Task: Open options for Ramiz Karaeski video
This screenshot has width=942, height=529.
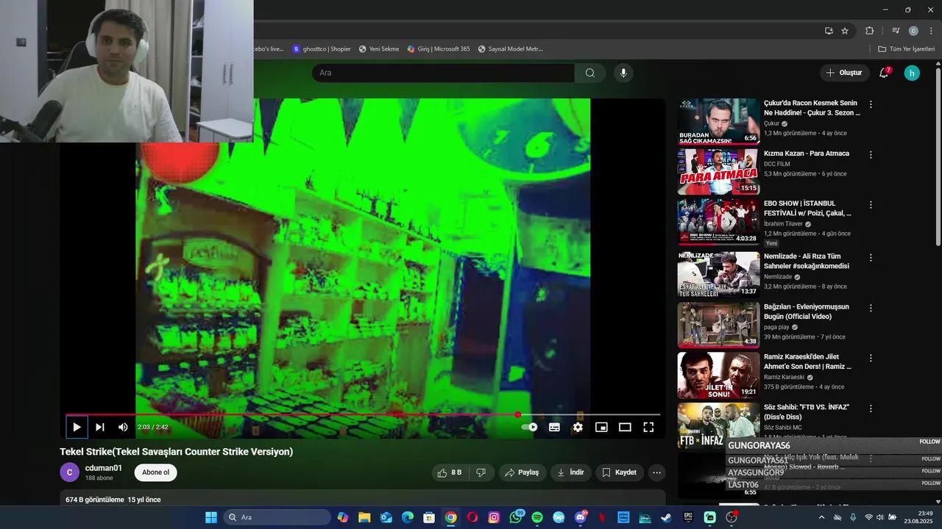Action: coord(871,359)
